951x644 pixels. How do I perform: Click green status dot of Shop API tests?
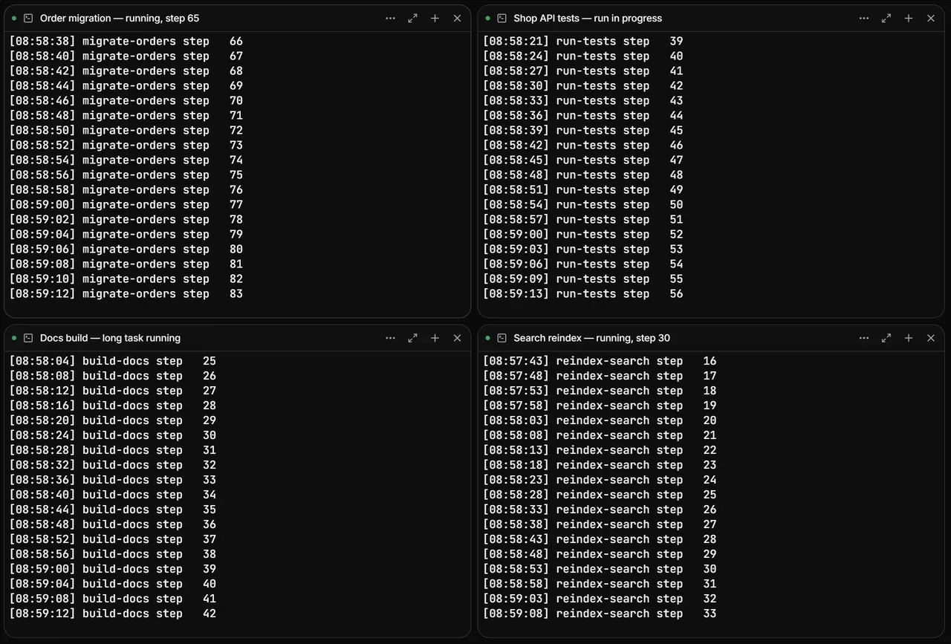point(487,18)
